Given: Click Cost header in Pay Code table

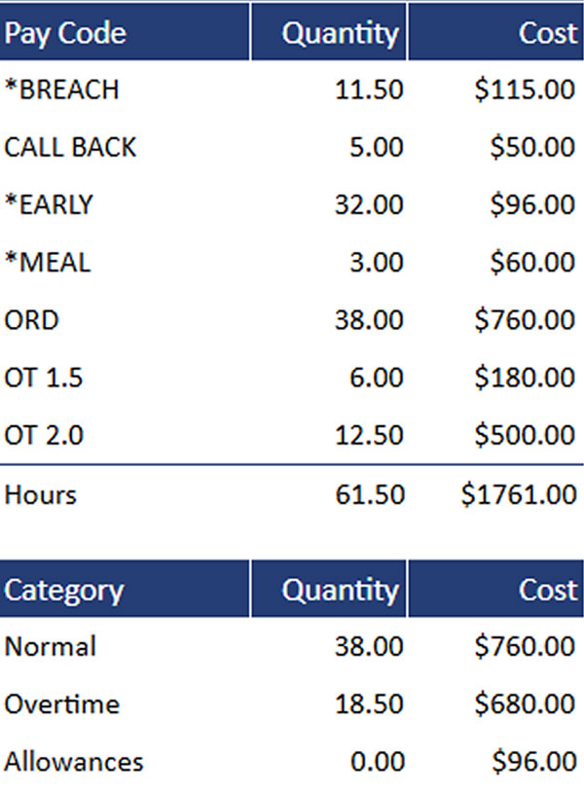Looking at the screenshot, I should [x=547, y=33].
